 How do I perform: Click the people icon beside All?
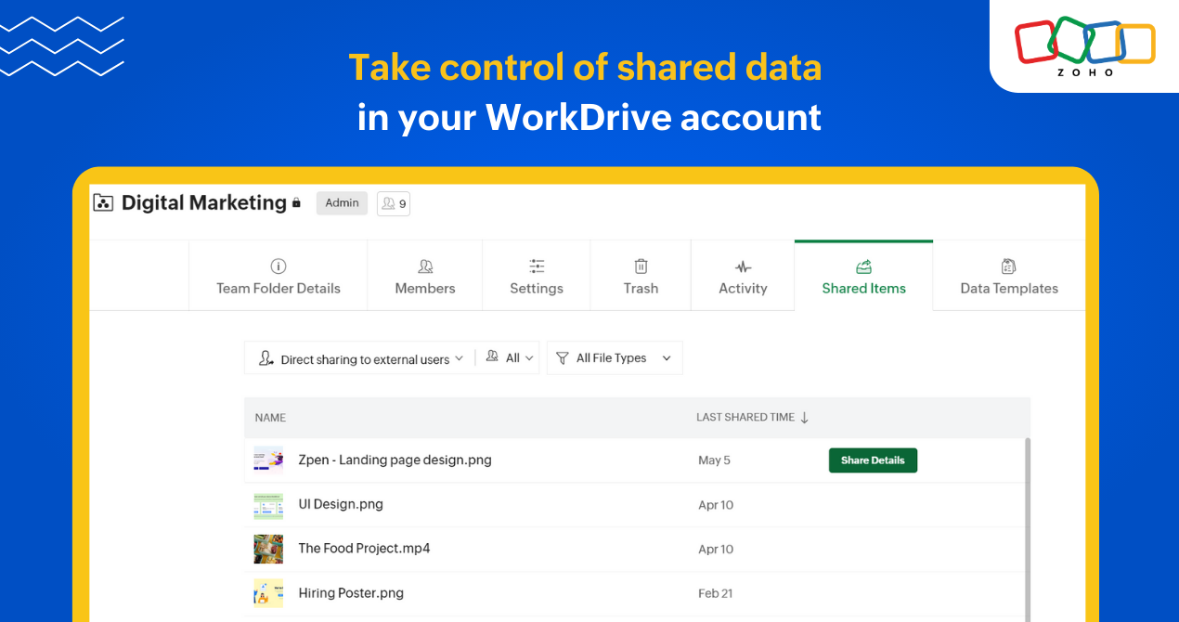pyautogui.click(x=492, y=356)
